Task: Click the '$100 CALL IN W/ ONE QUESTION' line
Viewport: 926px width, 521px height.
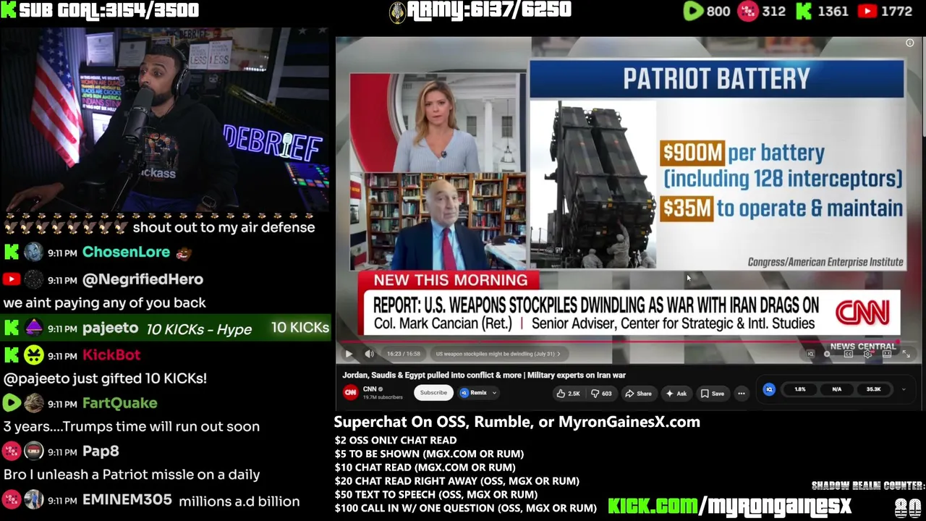Action: point(465,508)
